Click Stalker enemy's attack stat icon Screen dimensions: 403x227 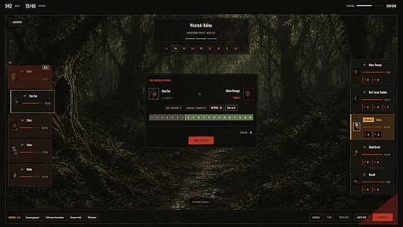pyautogui.click(x=365, y=107)
